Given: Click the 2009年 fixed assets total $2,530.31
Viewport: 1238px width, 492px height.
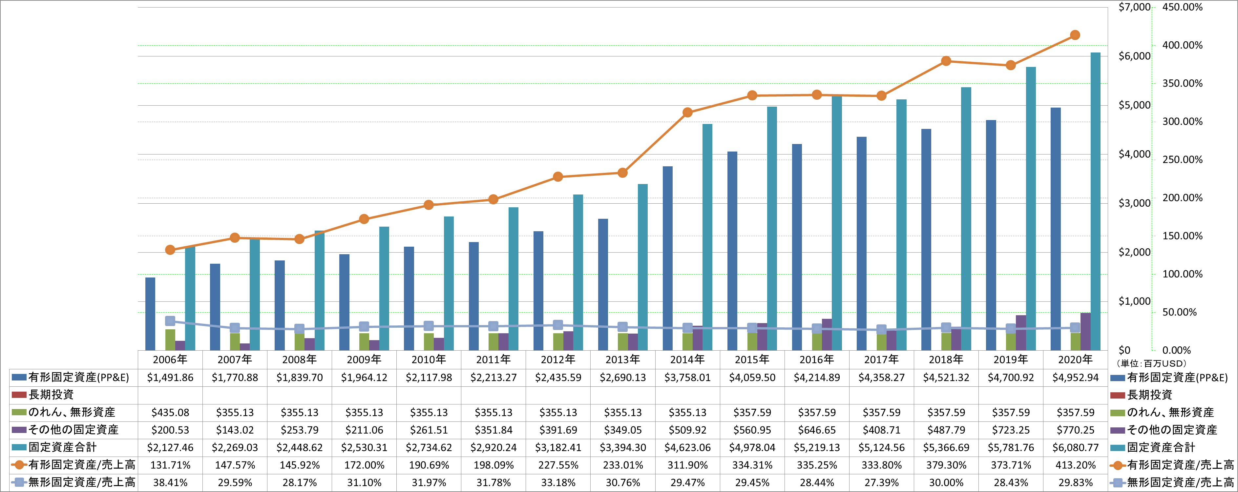Looking at the screenshot, I should 364,447.
